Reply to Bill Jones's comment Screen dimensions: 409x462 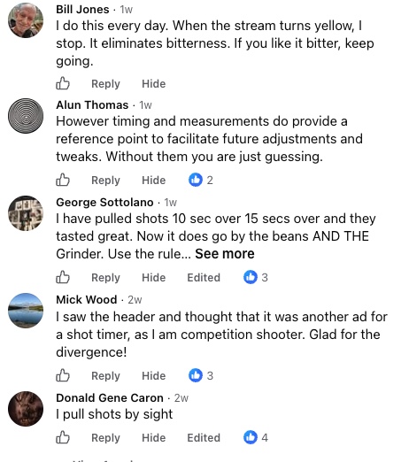coord(105,84)
